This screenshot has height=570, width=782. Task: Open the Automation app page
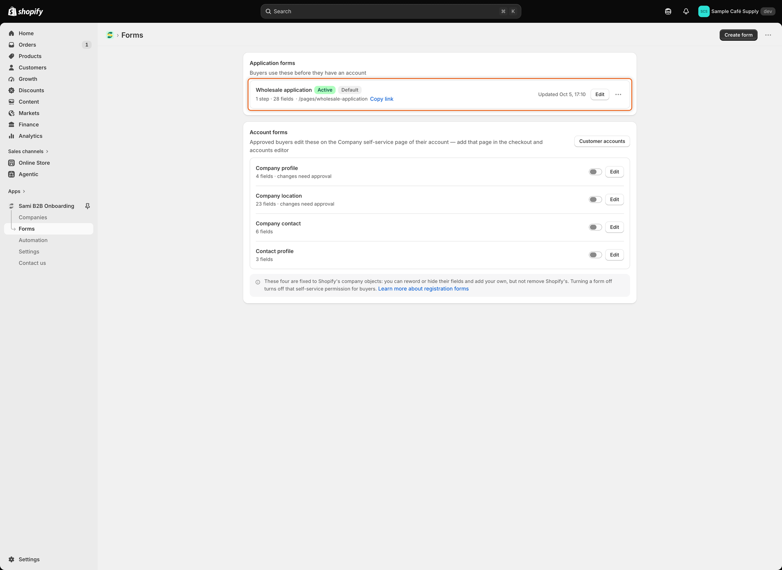coord(49,240)
